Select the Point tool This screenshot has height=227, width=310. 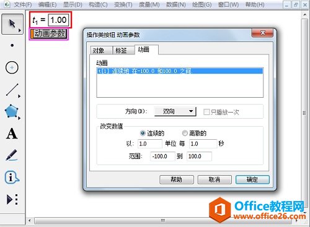12,45
